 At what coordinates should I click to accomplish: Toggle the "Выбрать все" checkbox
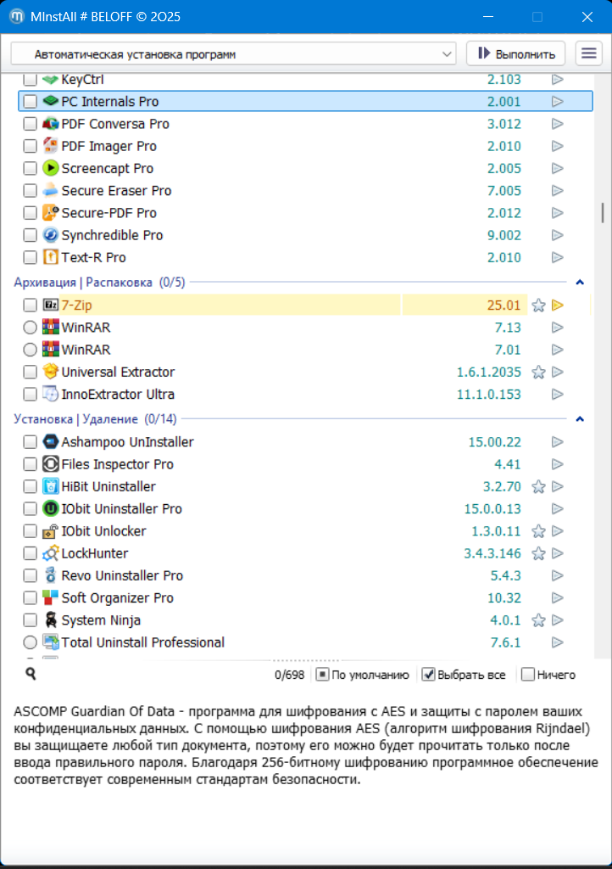(x=429, y=675)
